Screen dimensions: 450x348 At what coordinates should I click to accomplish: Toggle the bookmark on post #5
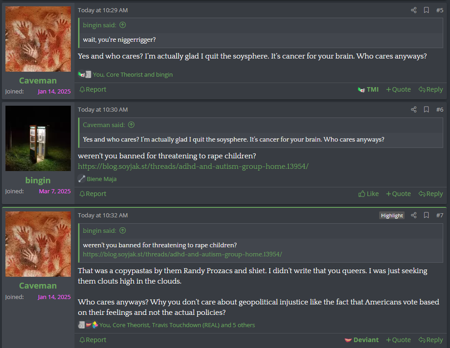click(x=426, y=10)
